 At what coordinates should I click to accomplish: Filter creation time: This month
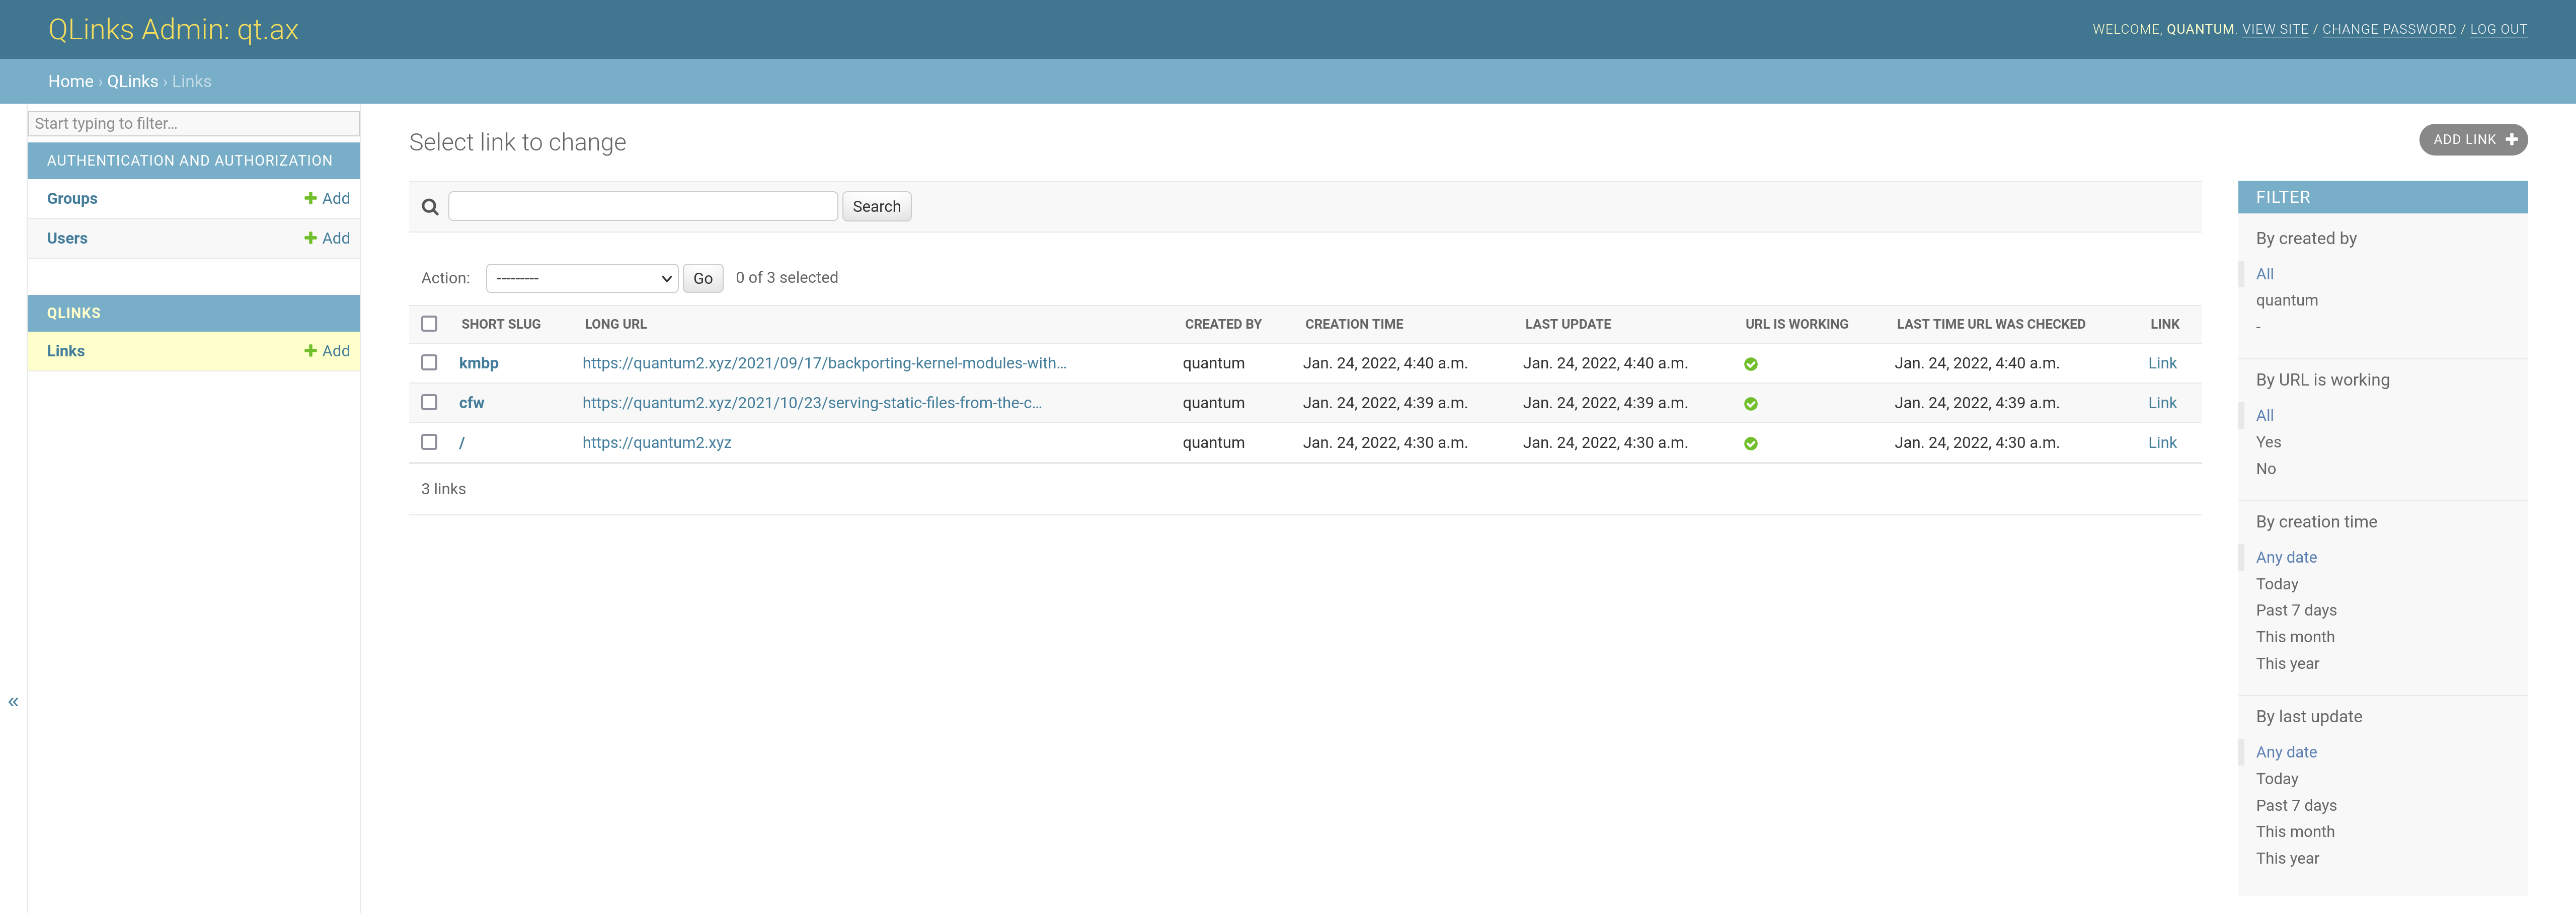2295,637
